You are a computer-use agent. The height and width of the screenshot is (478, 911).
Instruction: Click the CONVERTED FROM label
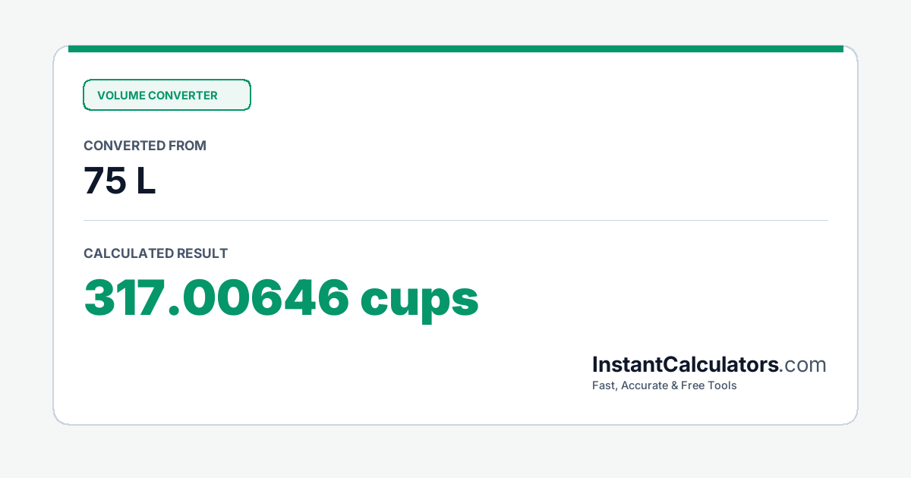point(145,146)
